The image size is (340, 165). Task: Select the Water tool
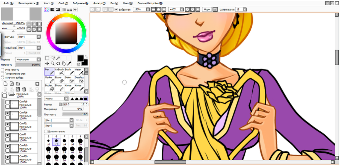(79, 72)
